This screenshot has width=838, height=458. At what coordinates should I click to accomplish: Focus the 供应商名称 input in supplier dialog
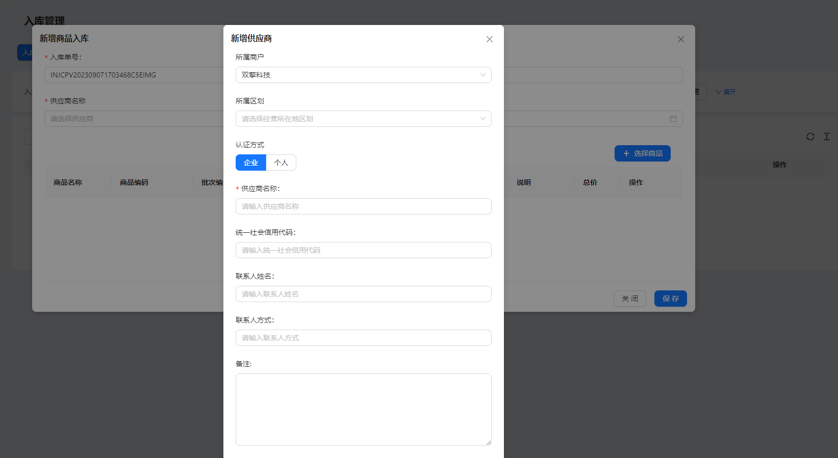coord(364,206)
